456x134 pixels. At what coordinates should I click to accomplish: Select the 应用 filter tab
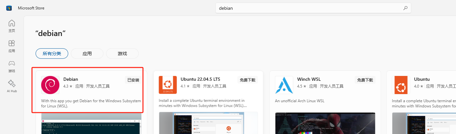[x=87, y=54]
